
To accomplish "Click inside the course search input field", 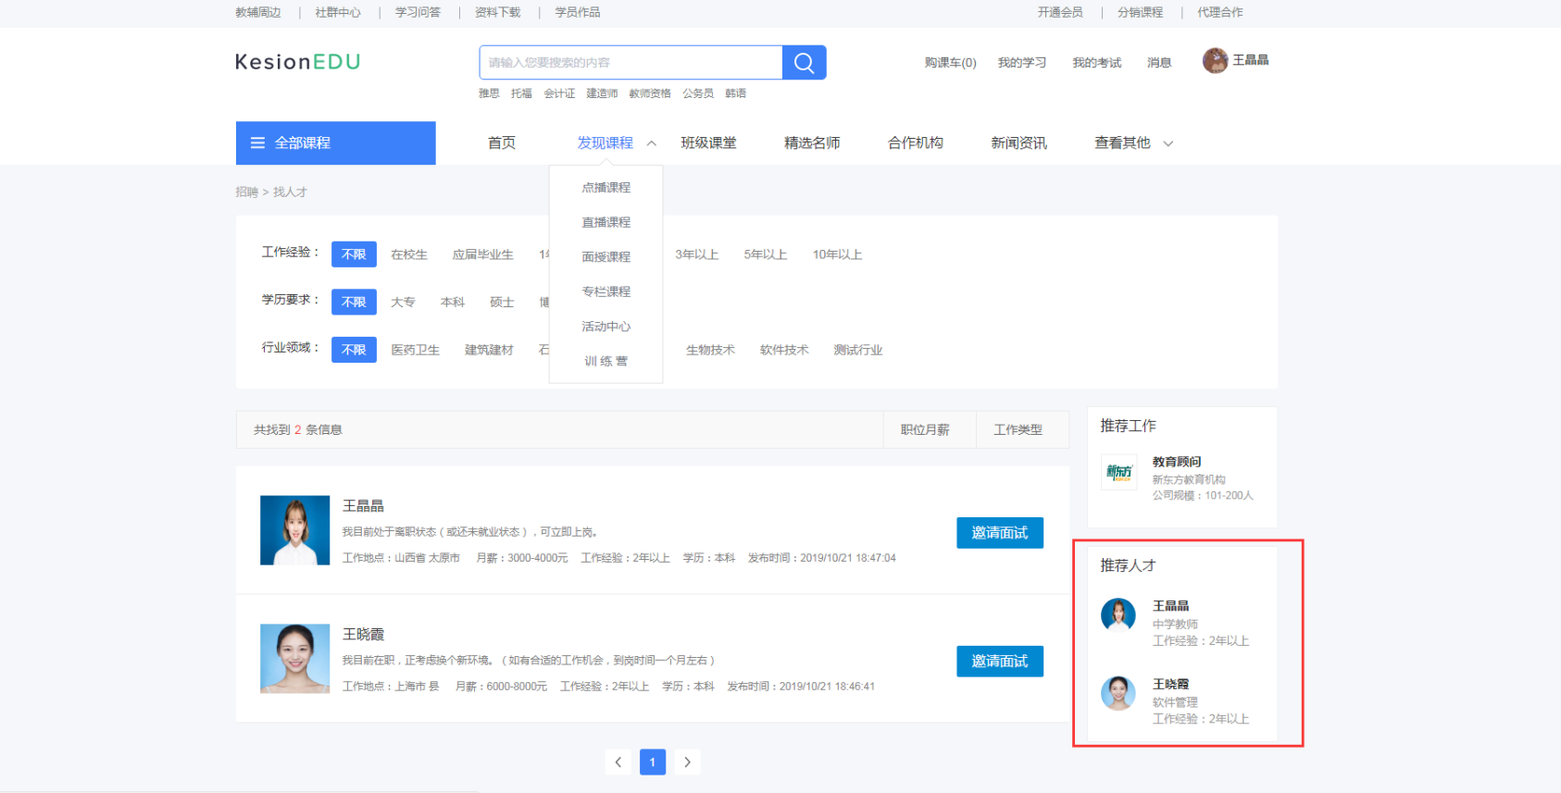I will tap(630, 63).
